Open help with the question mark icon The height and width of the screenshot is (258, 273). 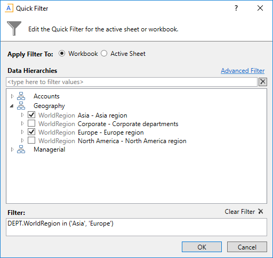click(236, 8)
